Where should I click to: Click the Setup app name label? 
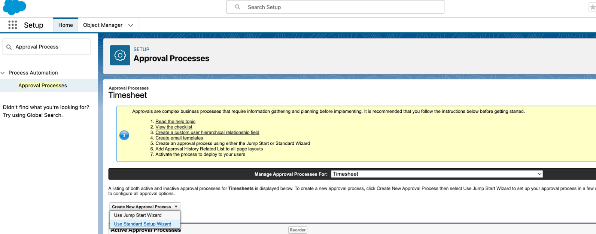tap(34, 25)
